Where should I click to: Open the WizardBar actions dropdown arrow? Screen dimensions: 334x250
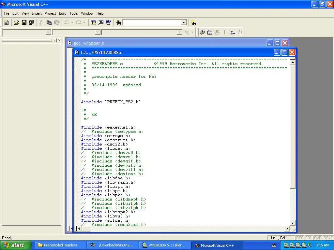(x=192, y=32)
